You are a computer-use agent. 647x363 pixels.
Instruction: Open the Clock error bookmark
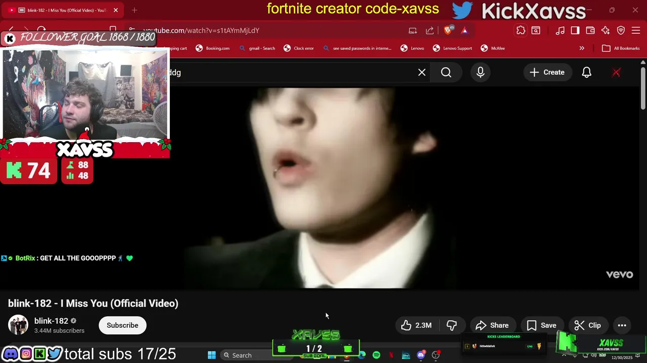point(299,48)
